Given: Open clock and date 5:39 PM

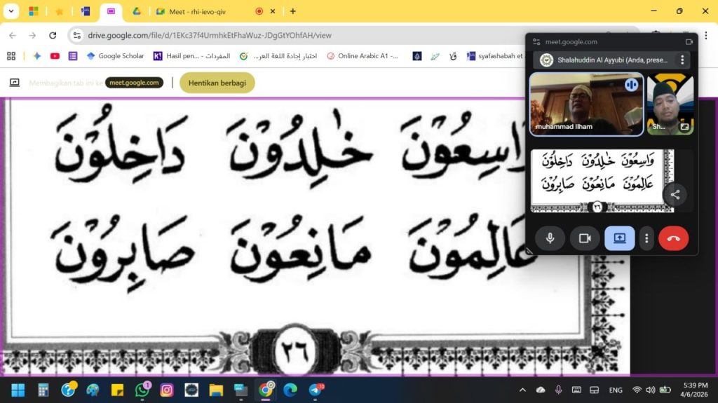Looking at the screenshot, I should coord(694,390).
